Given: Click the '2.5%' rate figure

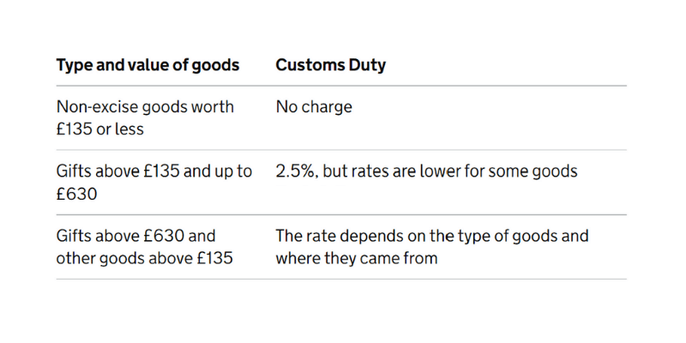Looking at the screenshot, I should [296, 171].
